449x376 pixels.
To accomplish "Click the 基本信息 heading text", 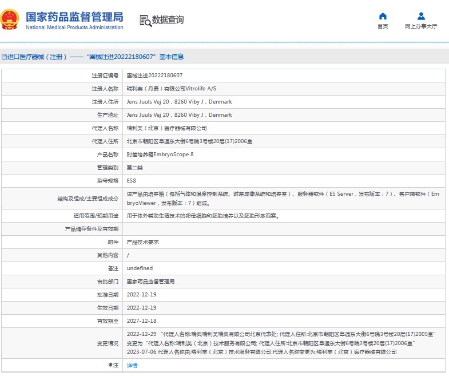I will 171,57.
